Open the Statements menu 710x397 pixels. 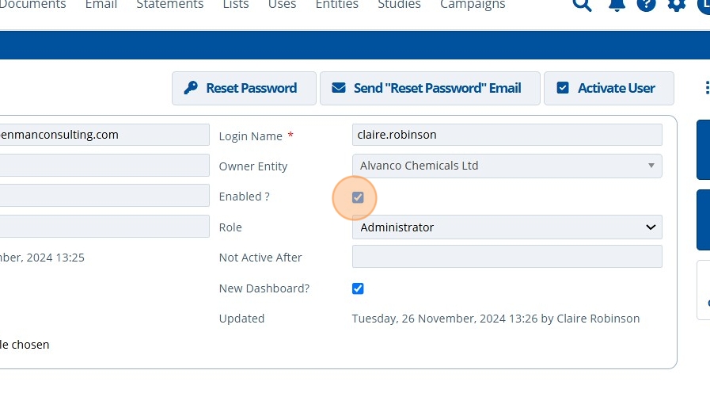(169, 5)
